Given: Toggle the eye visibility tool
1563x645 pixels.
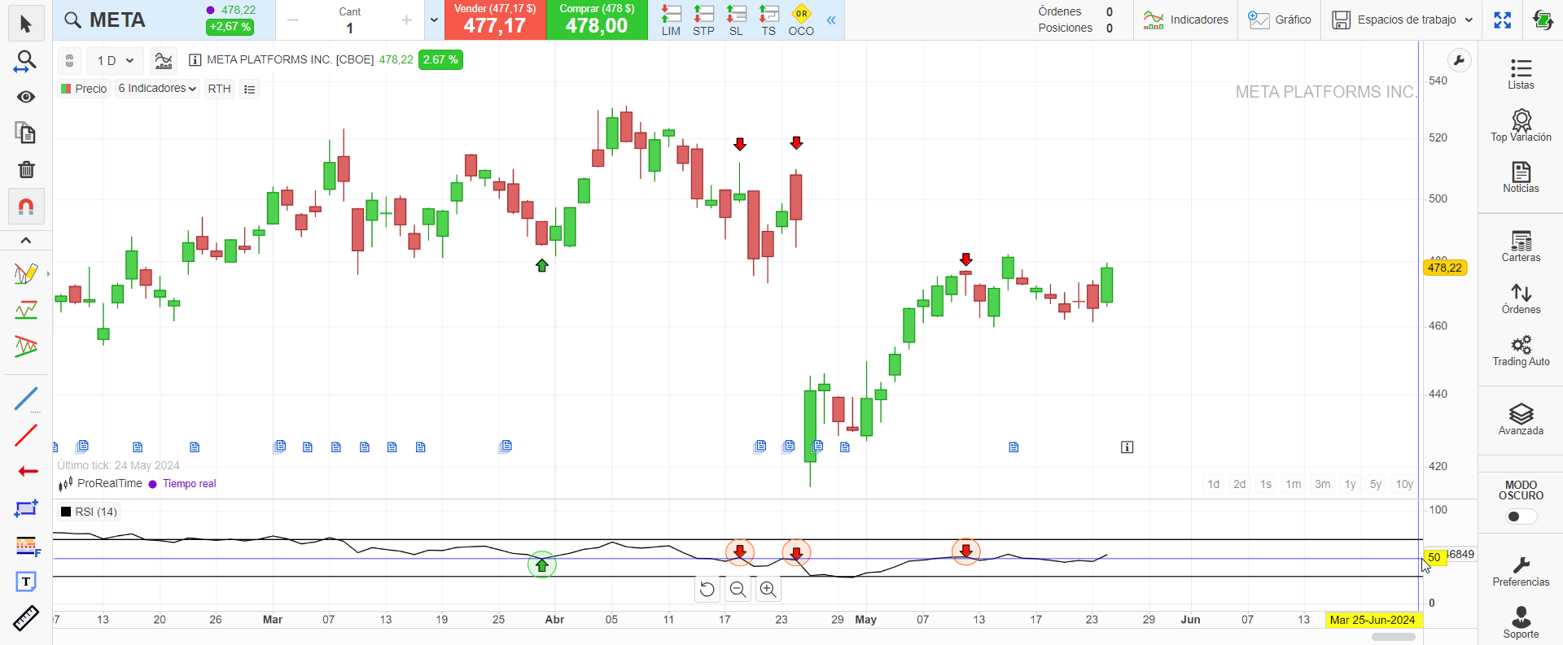Looking at the screenshot, I should pos(26,97).
